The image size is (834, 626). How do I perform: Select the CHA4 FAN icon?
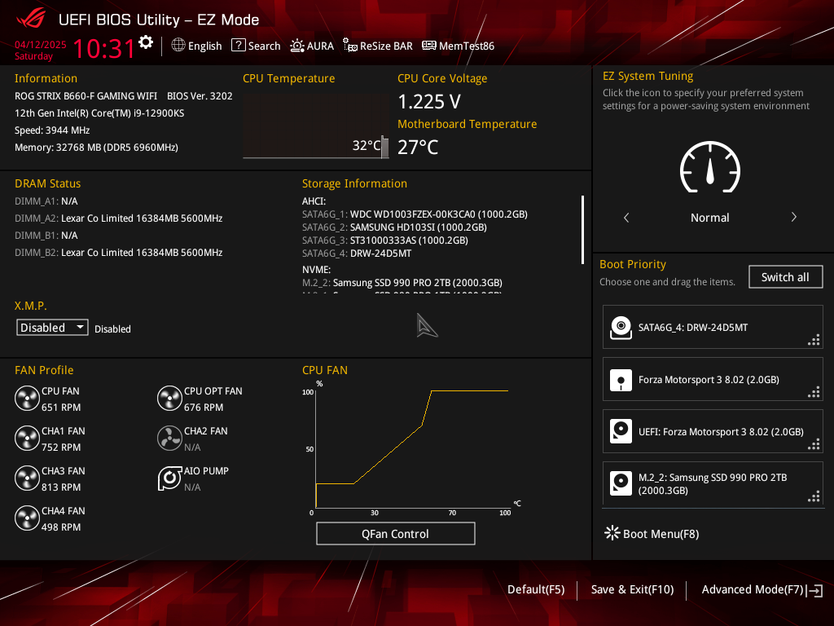27,518
